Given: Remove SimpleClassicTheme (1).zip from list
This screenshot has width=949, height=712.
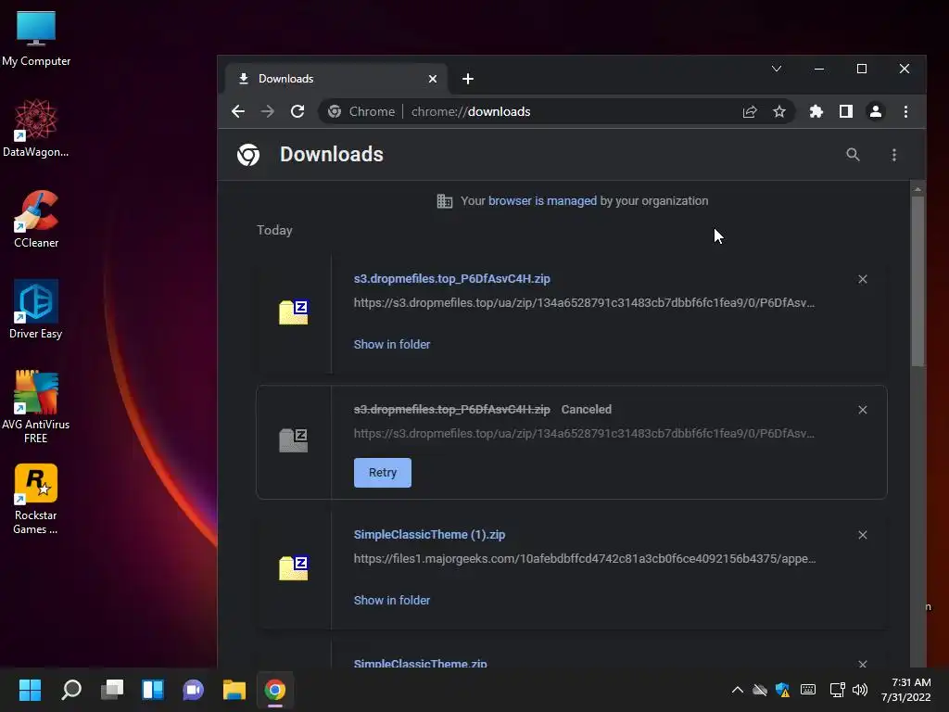Looking at the screenshot, I should (x=863, y=535).
